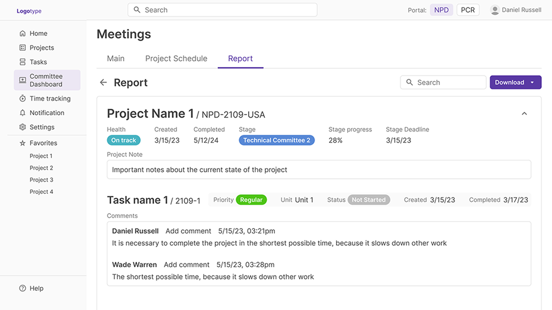Screen dimensions: 552x310
Task: Click Add comment next to Wade Warren
Action: (x=187, y=264)
